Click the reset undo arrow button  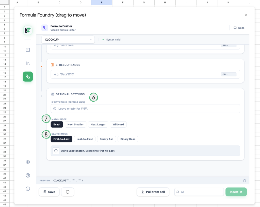tap(68, 192)
